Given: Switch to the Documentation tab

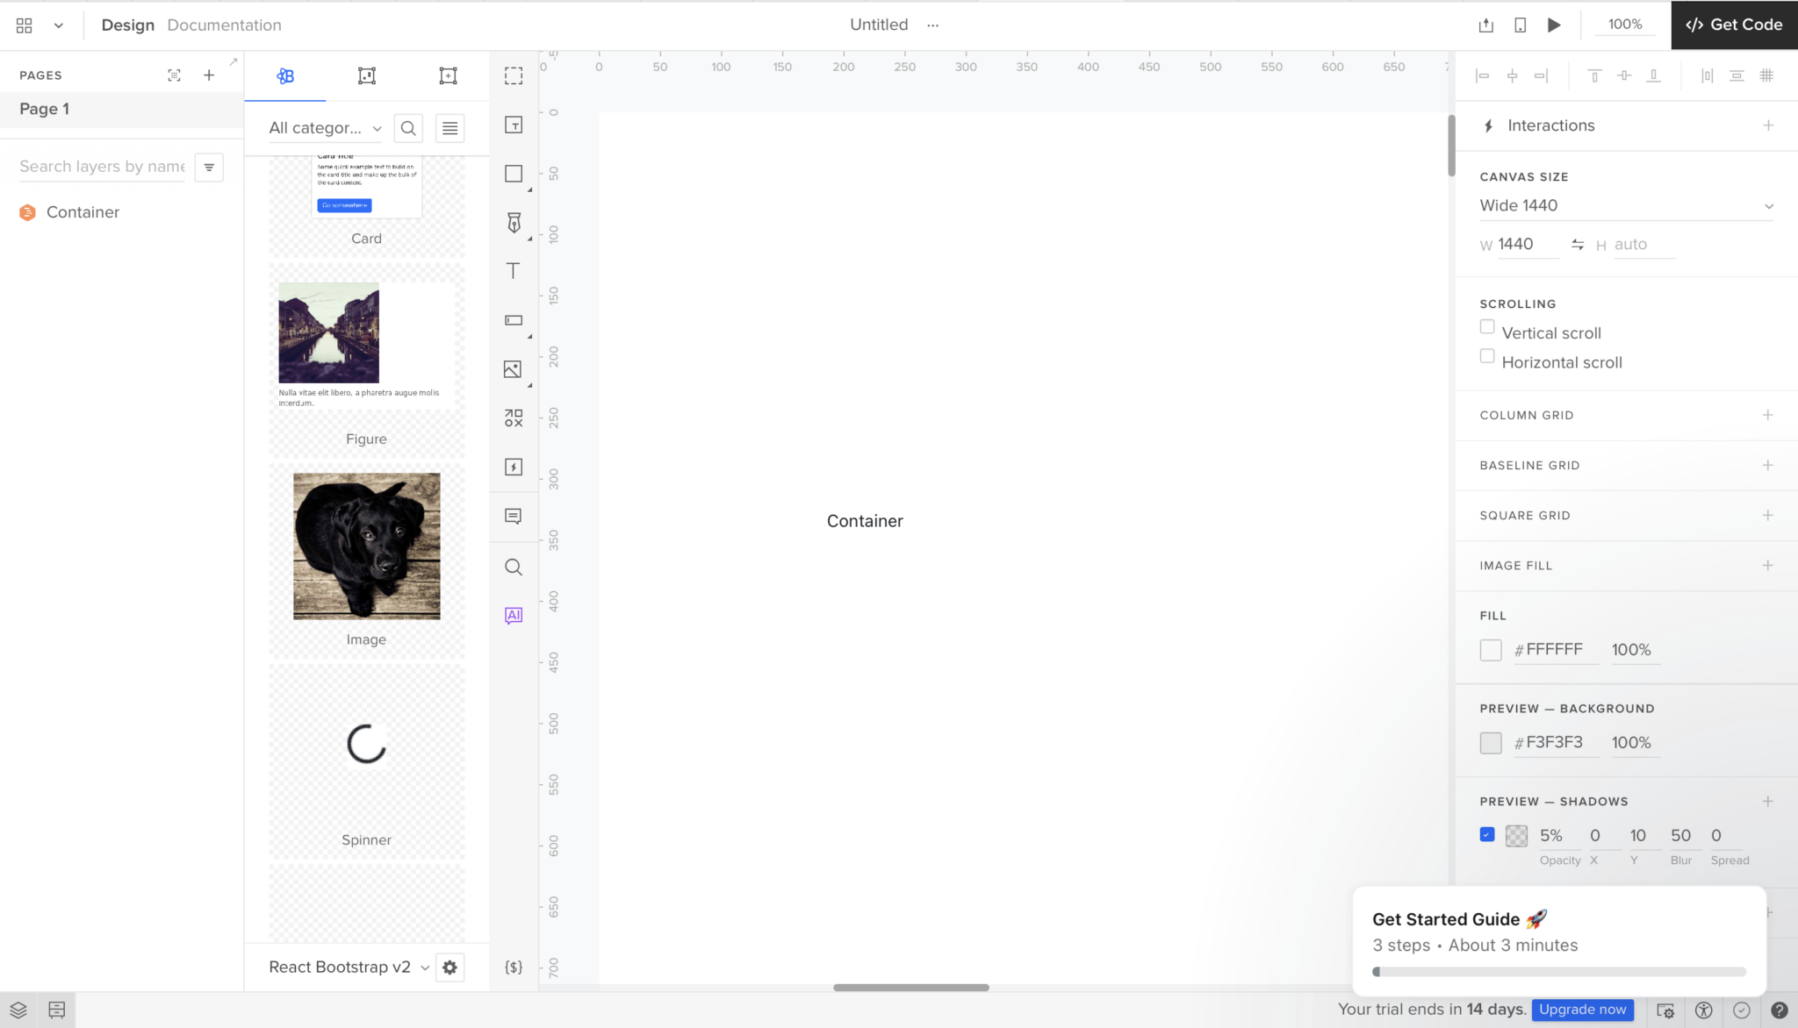Looking at the screenshot, I should pyautogui.click(x=224, y=25).
